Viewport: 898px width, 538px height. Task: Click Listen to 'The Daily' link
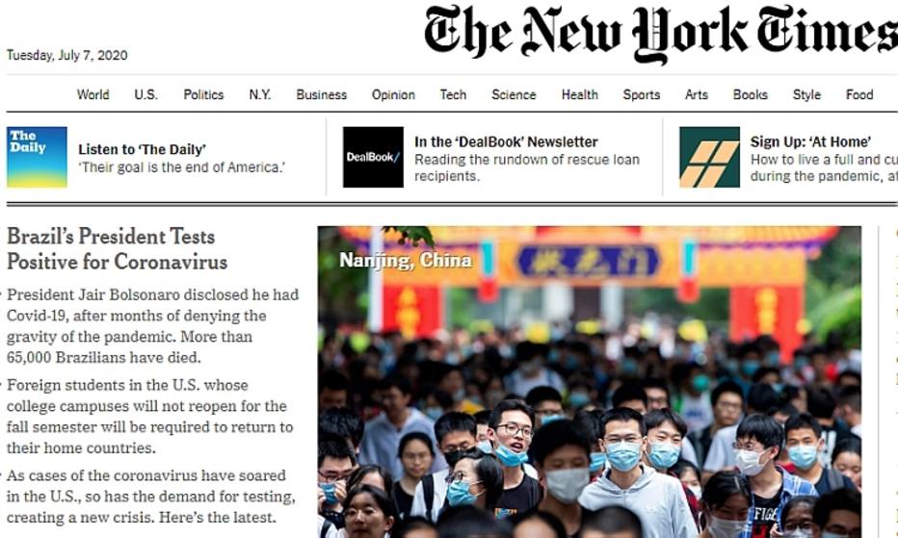coord(142,149)
